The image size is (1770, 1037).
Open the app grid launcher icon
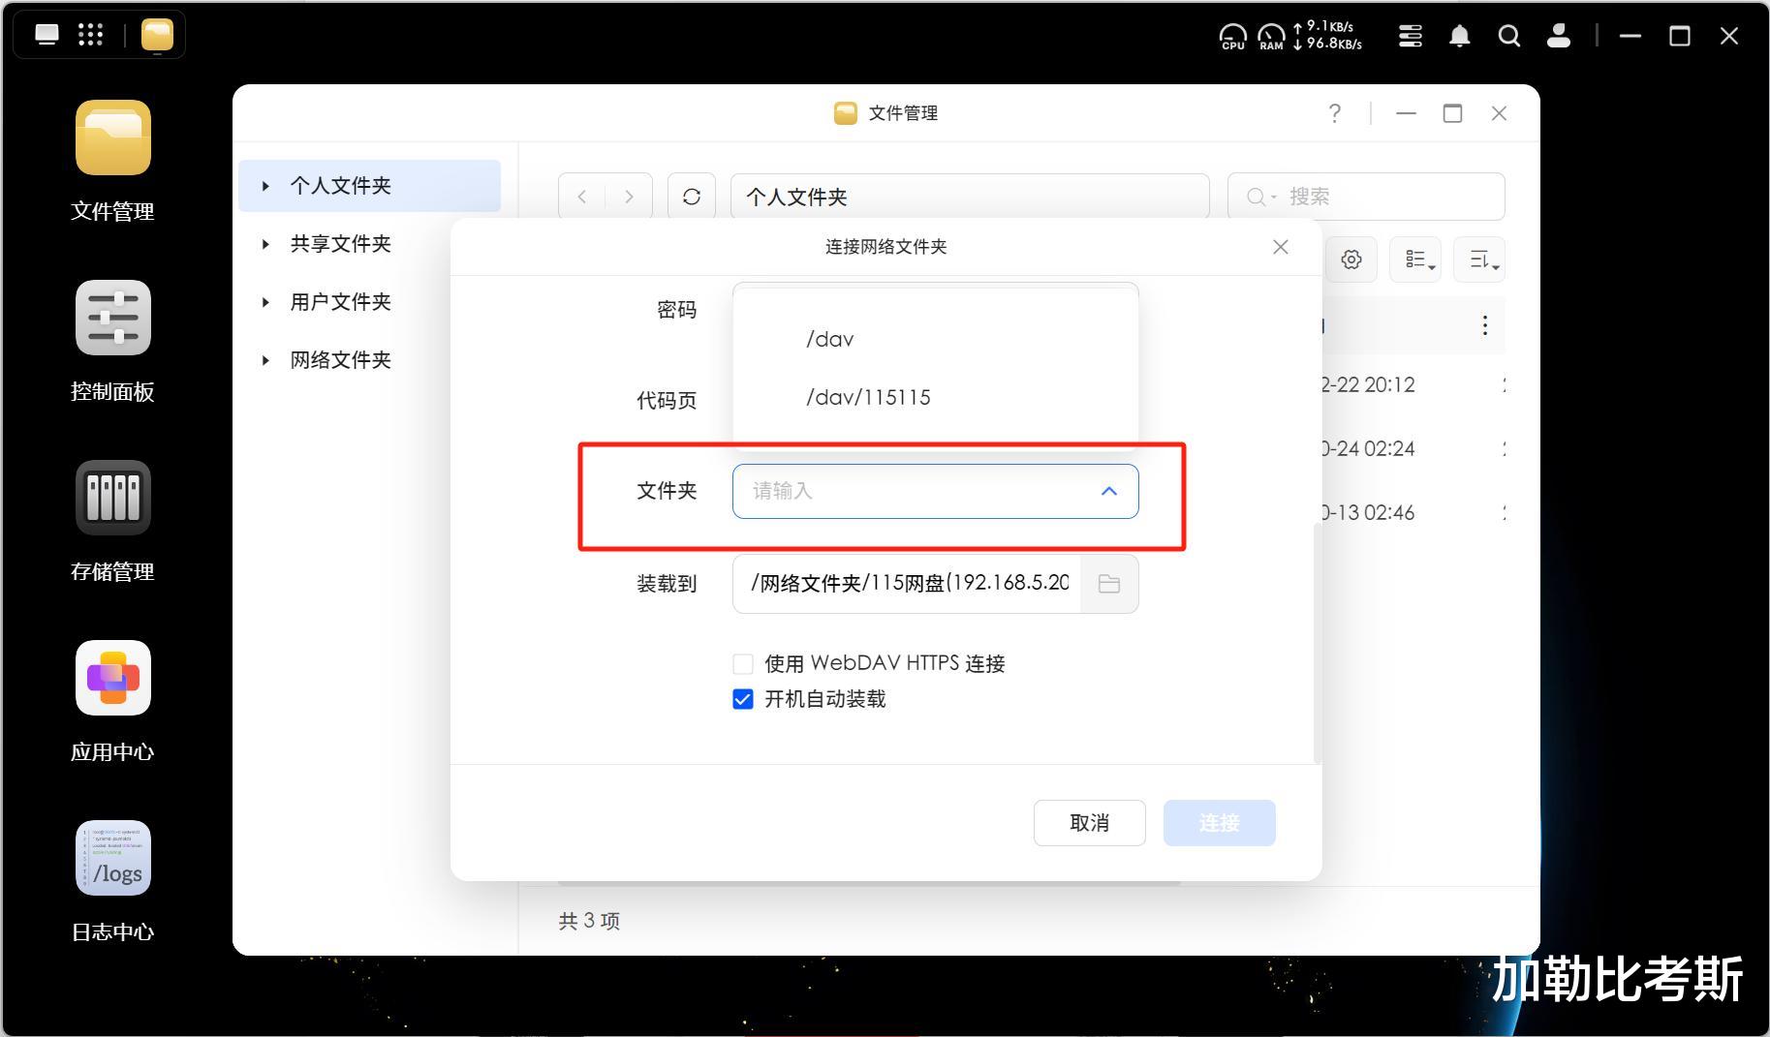click(90, 35)
